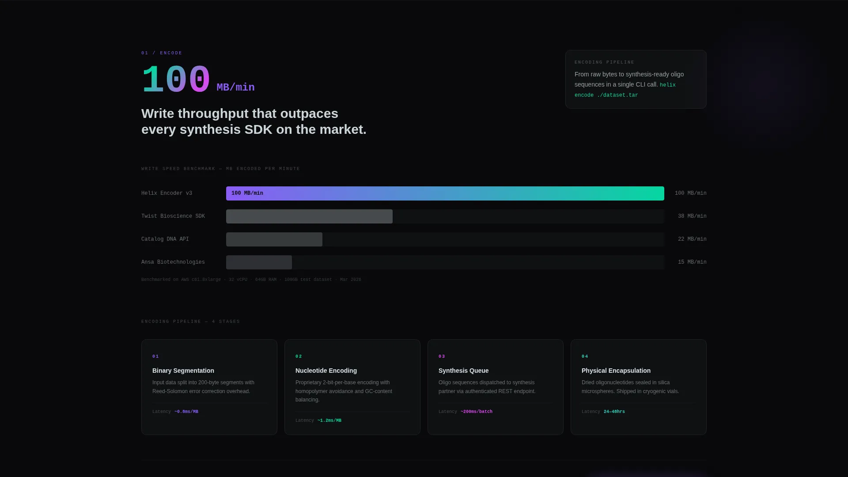Click the 'Helix Encoder v3' row label
This screenshot has width=848, height=477.
pyautogui.click(x=167, y=193)
